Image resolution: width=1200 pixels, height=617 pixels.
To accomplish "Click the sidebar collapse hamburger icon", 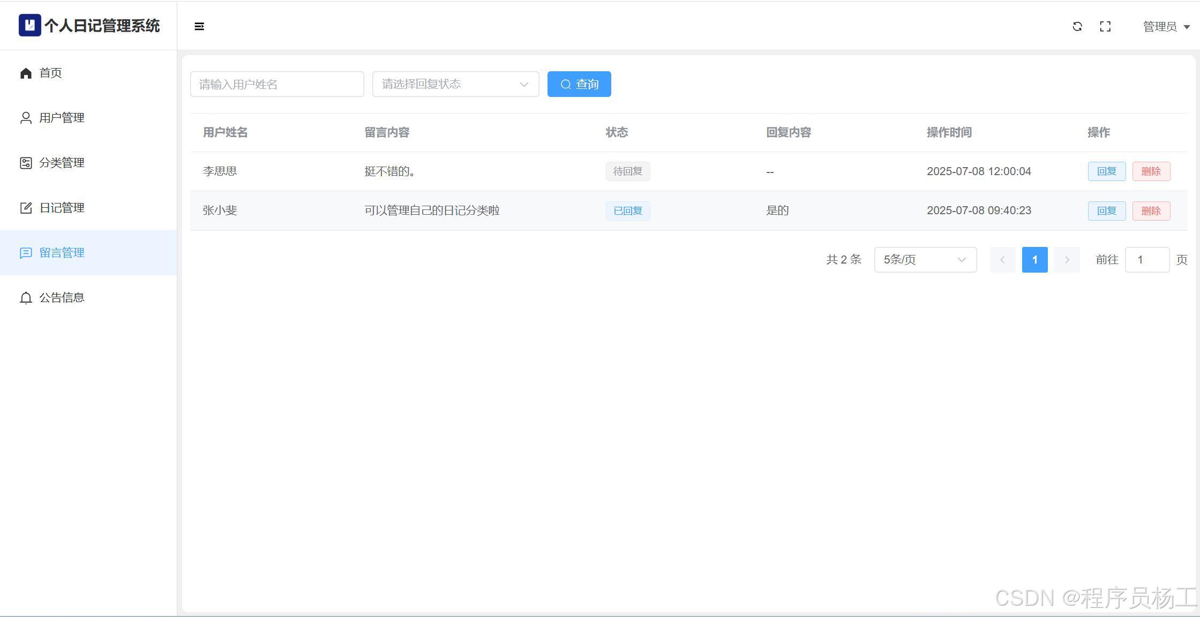I will click(199, 26).
